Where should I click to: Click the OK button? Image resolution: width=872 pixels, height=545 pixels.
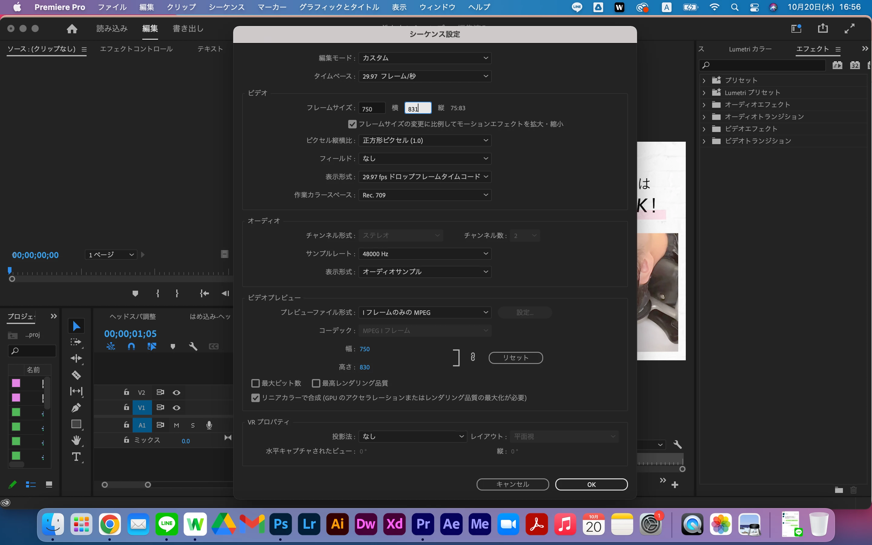tap(591, 484)
